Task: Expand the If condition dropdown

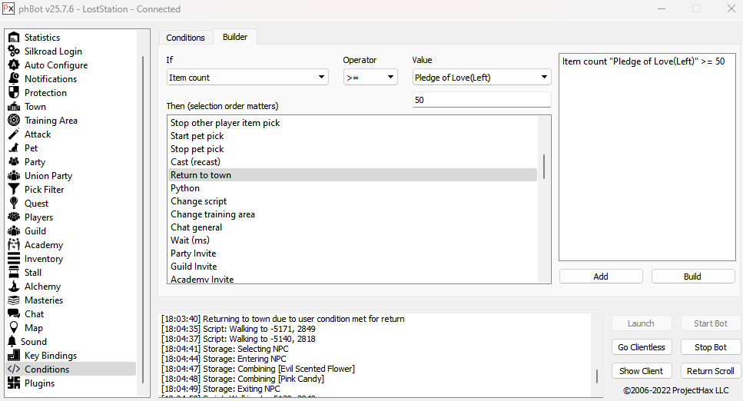Action: click(x=247, y=77)
